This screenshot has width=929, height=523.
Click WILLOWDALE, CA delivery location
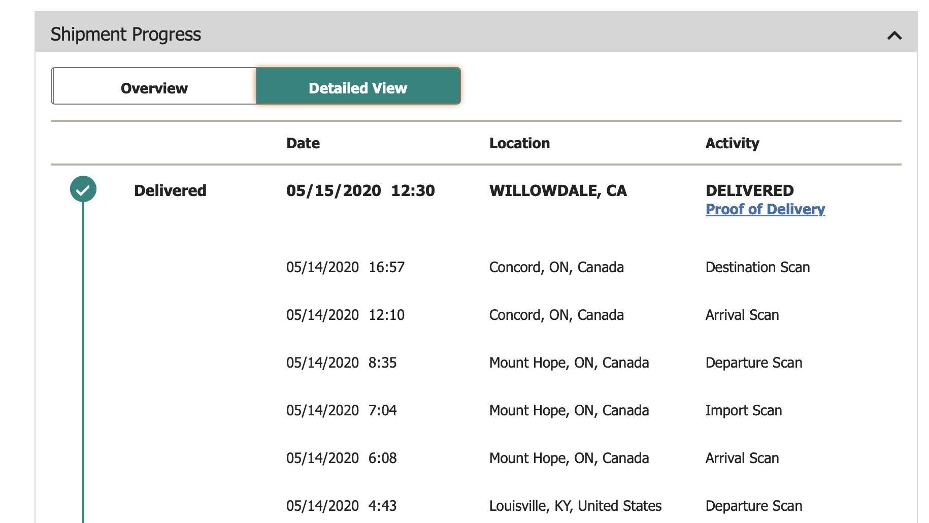tap(558, 190)
